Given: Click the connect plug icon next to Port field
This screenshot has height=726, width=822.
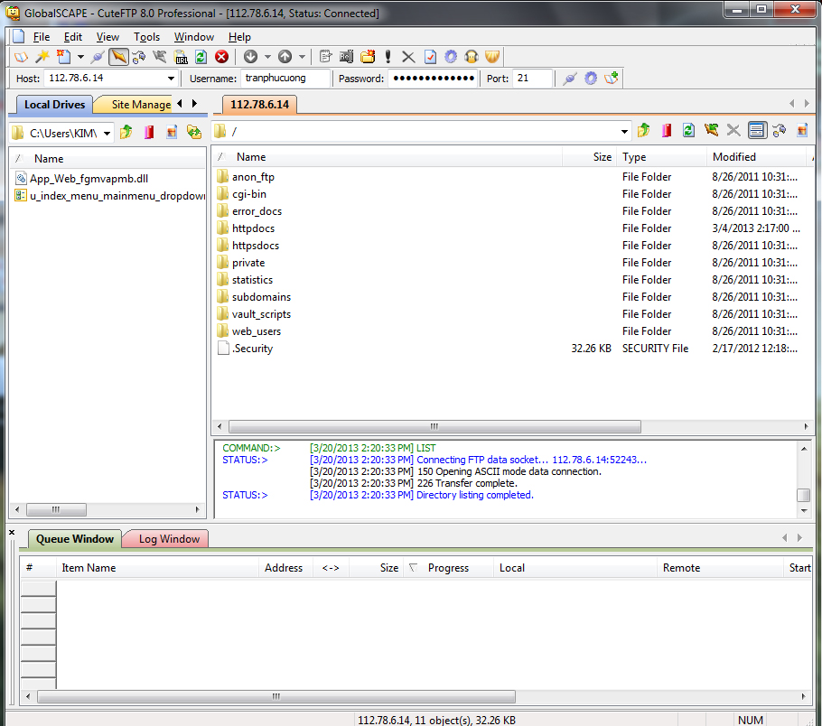Looking at the screenshot, I should 570,79.
